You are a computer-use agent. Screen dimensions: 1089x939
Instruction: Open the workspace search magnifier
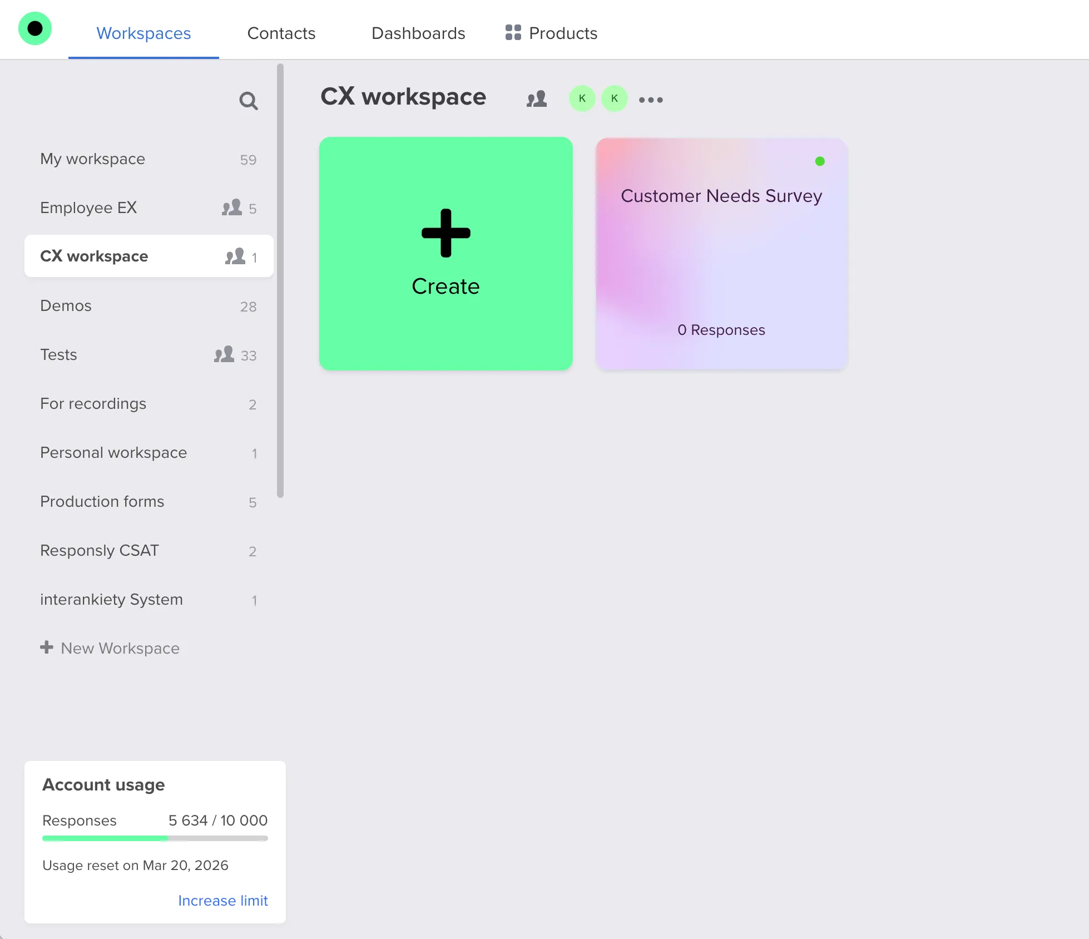click(248, 101)
